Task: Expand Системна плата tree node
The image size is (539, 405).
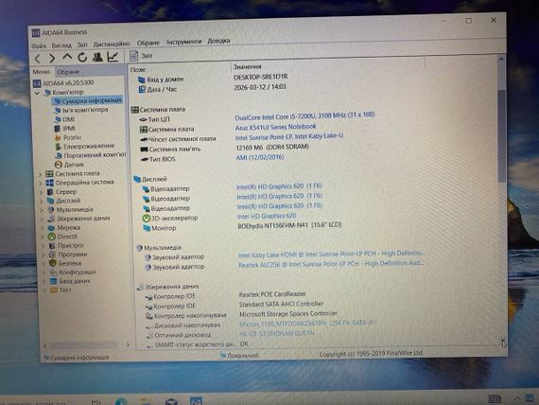Action: tap(40, 174)
